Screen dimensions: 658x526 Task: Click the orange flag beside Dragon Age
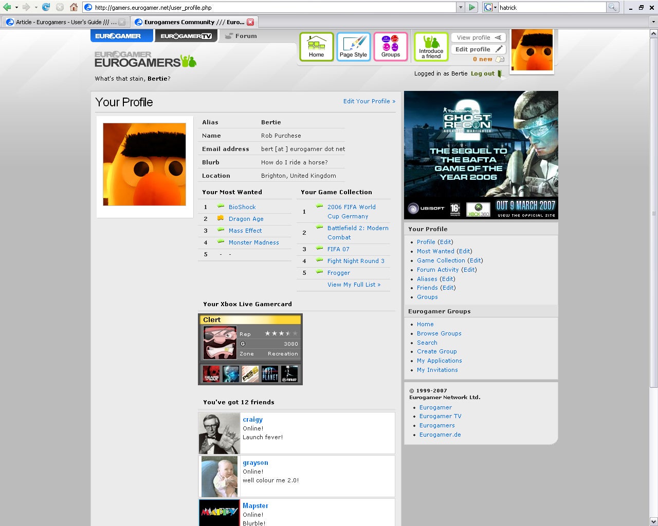point(221,218)
